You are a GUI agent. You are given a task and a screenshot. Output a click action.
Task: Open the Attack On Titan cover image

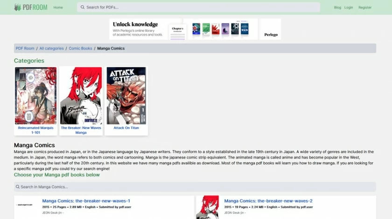click(126, 96)
